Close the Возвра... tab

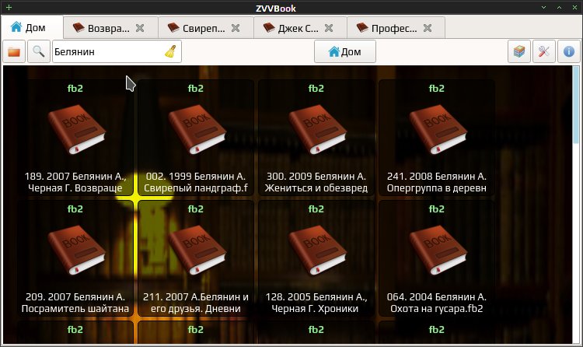[x=140, y=28]
